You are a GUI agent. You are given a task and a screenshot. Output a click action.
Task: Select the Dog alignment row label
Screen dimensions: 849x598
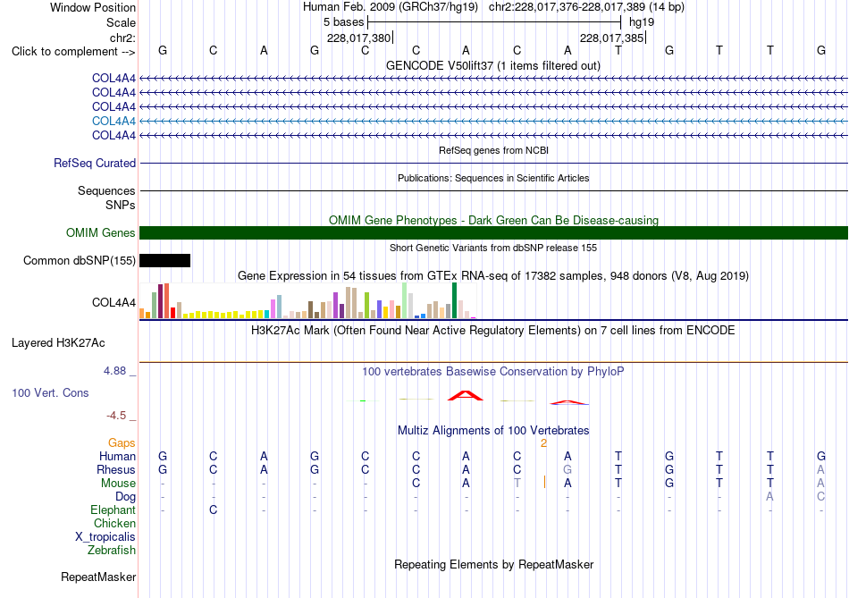pyautogui.click(x=125, y=497)
